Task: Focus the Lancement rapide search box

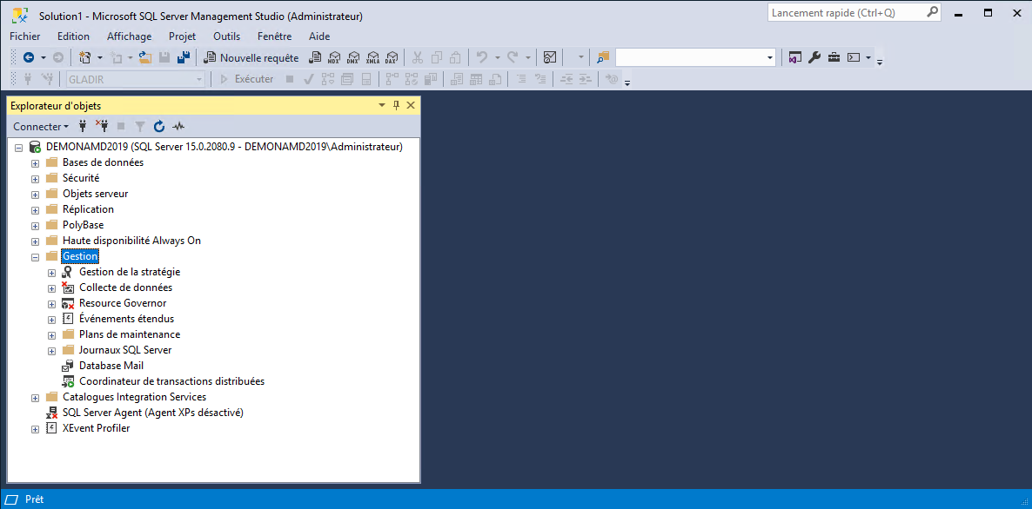Action: (x=855, y=12)
